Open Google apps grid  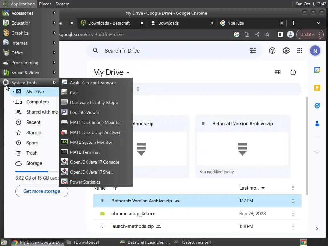tap(300, 51)
